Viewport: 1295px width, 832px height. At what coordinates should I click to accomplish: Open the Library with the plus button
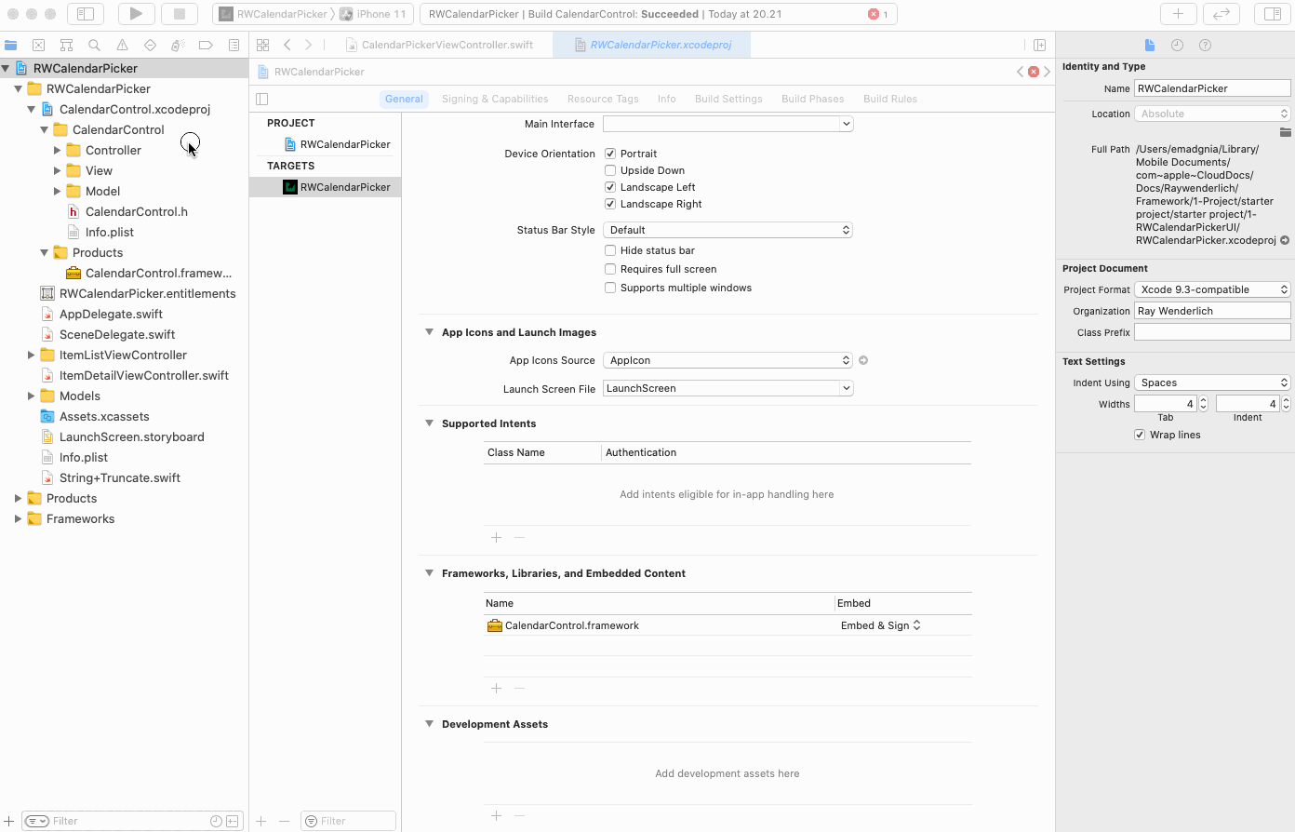point(1178,14)
